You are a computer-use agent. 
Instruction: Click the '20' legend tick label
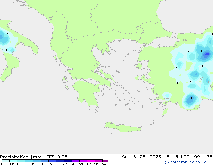pyautogui.click(x=57, y=164)
